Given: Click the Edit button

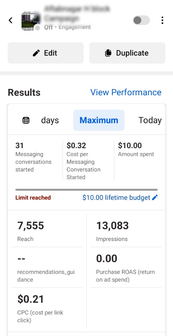Looking at the screenshot, I should (46, 53).
